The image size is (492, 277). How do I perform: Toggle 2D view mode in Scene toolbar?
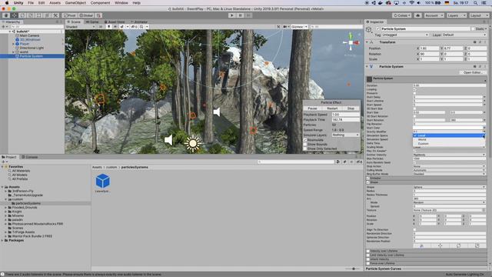(101, 27)
